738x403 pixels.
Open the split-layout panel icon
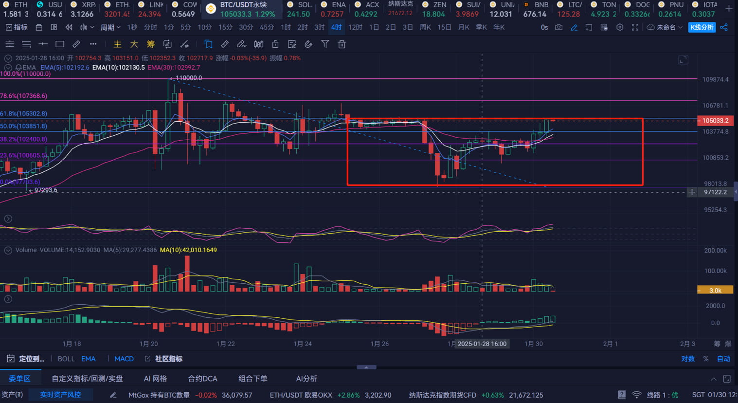(54, 27)
